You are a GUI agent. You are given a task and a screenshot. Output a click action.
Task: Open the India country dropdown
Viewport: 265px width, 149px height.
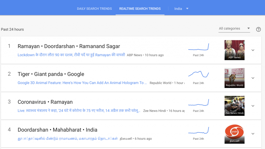tap(181, 9)
